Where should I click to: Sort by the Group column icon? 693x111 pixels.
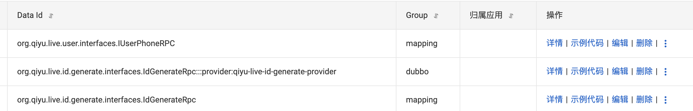(x=436, y=16)
